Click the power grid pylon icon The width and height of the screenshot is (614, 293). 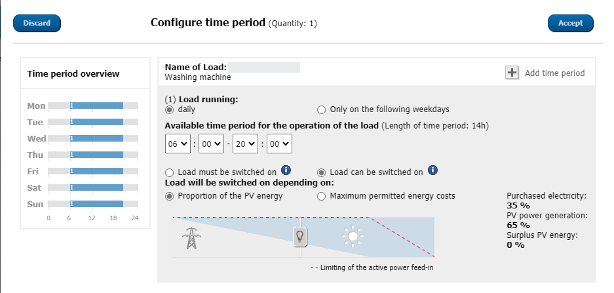(x=191, y=238)
